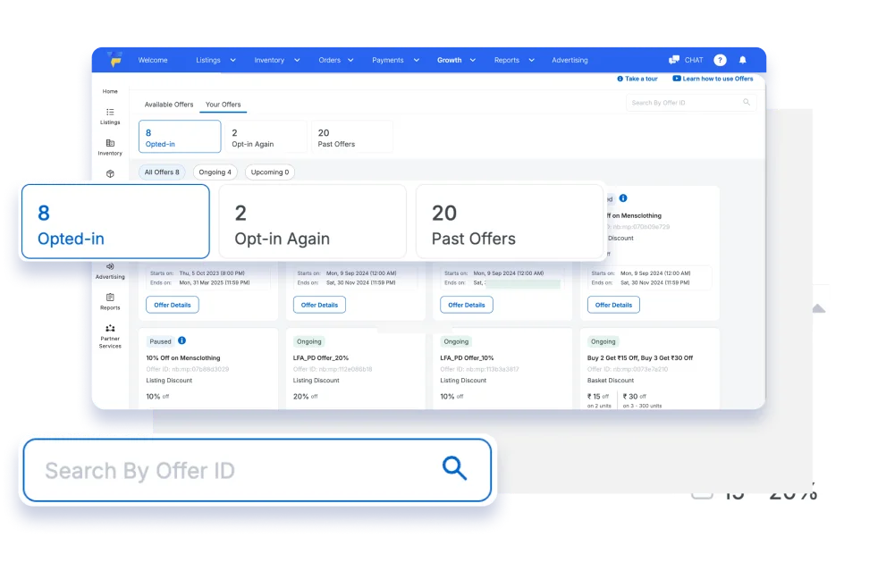Screen dimensions: 886x579
Task: Click Offer Details for offer ending 31 Mar 2025
Action: click(173, 305)
